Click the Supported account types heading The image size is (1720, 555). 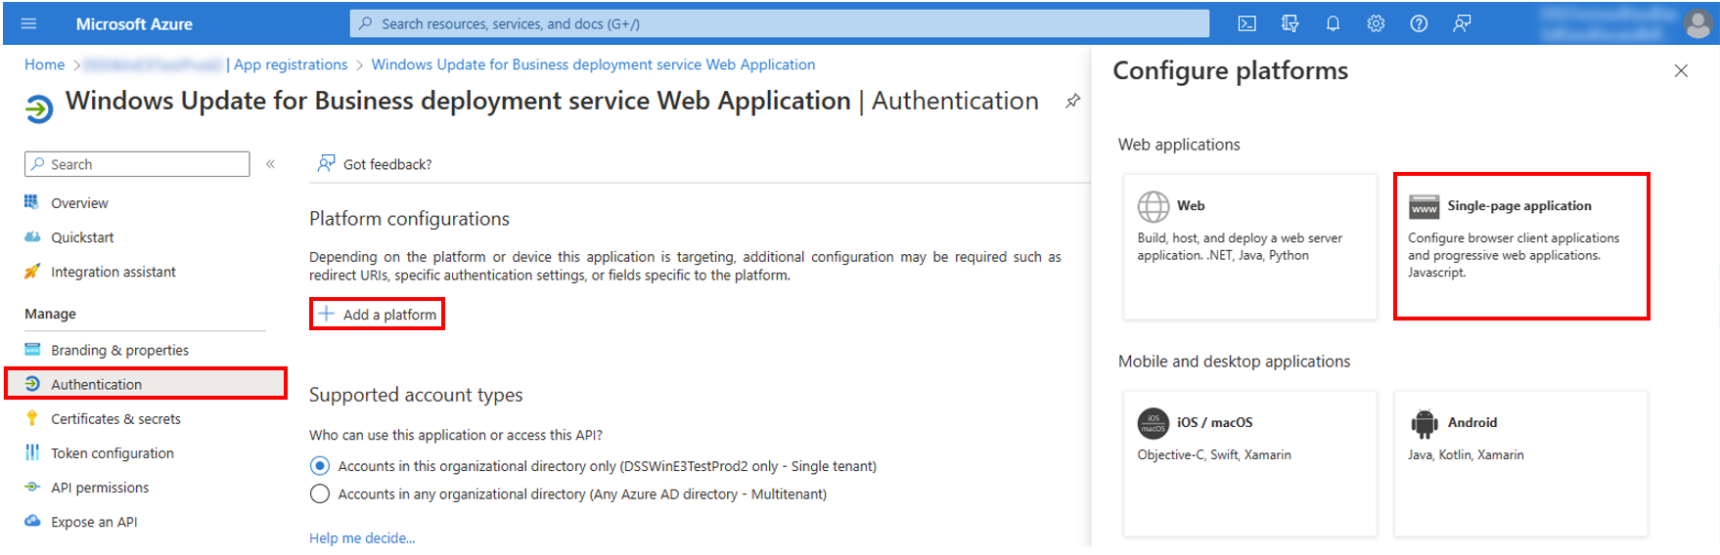point(416,395)
